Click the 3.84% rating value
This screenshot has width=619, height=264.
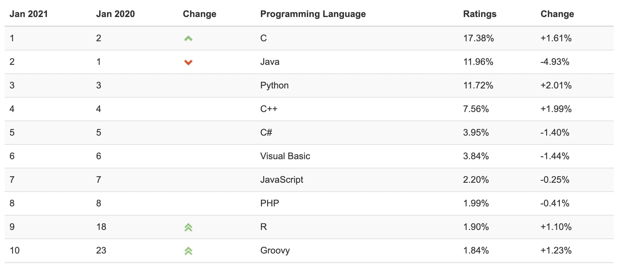[476, 156]
